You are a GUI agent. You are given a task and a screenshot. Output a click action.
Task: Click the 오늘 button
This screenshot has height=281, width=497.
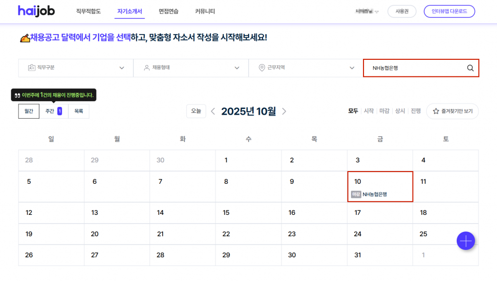click(x=196, y=111)
